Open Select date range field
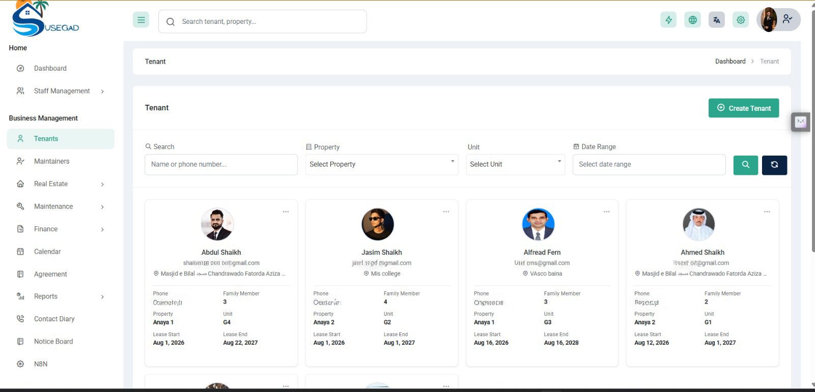 pos(649,164)
